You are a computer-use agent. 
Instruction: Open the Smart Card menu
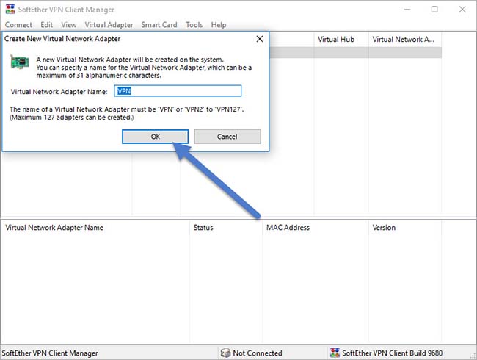[159, 25]
